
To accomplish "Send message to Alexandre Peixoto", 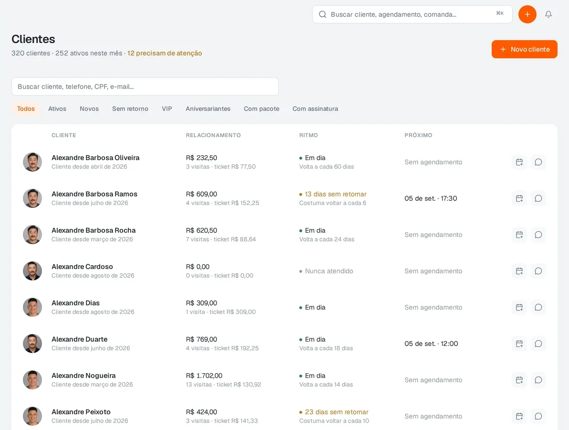I will tap(538, 416).
